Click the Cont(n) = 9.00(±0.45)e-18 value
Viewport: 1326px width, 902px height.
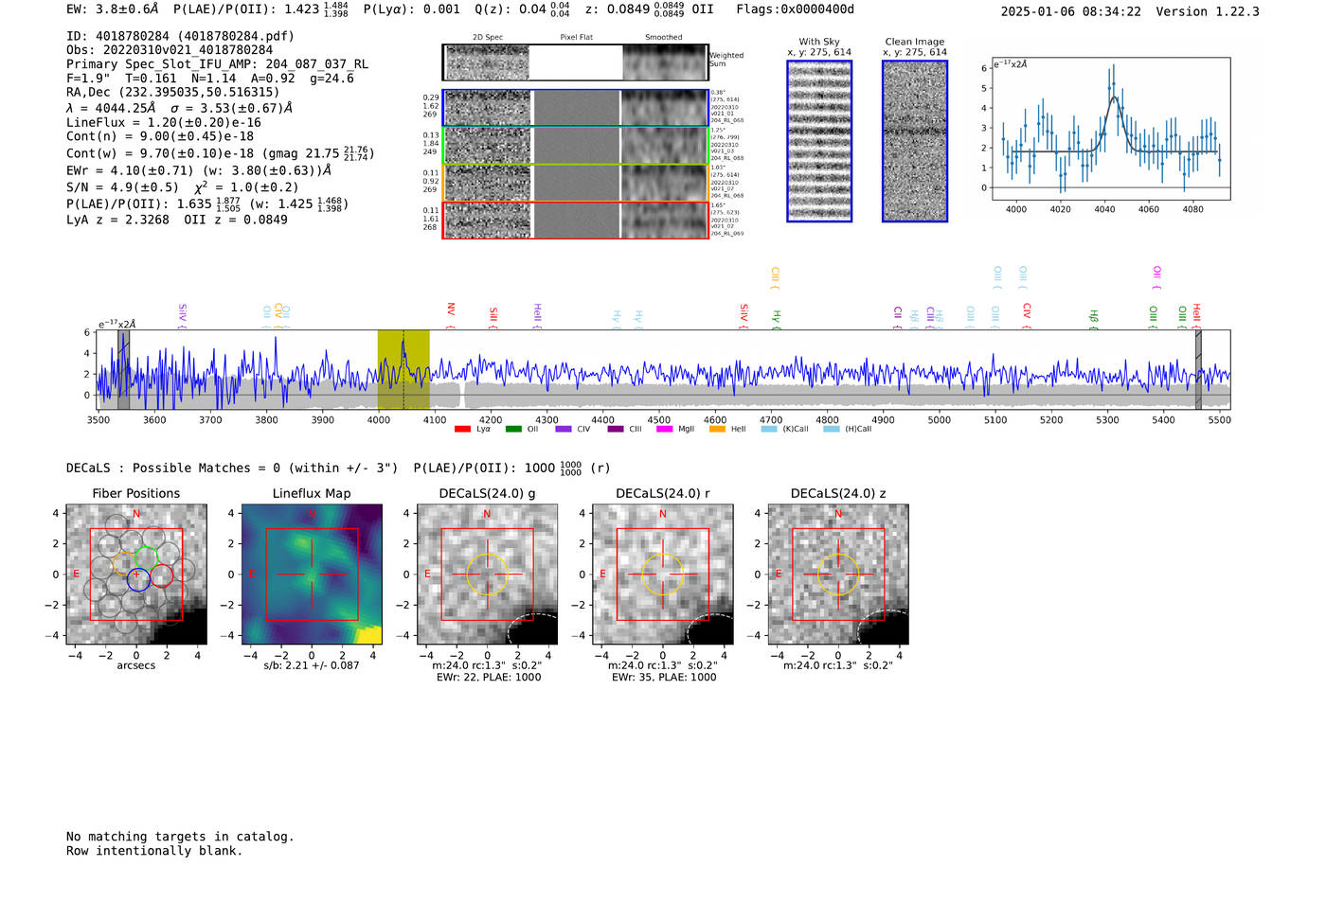tap(160, 136)
